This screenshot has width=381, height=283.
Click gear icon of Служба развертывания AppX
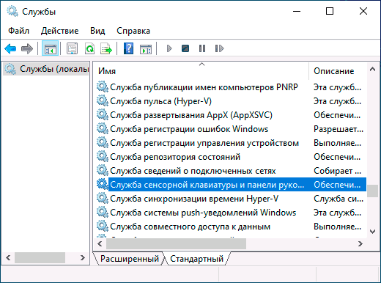pyautogui.click(x=103, y=114)
